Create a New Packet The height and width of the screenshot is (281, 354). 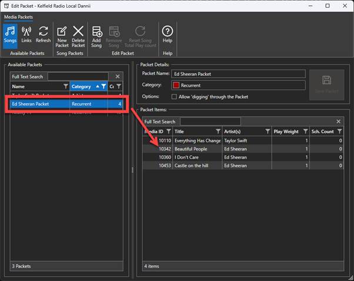[x=62, y=37]
